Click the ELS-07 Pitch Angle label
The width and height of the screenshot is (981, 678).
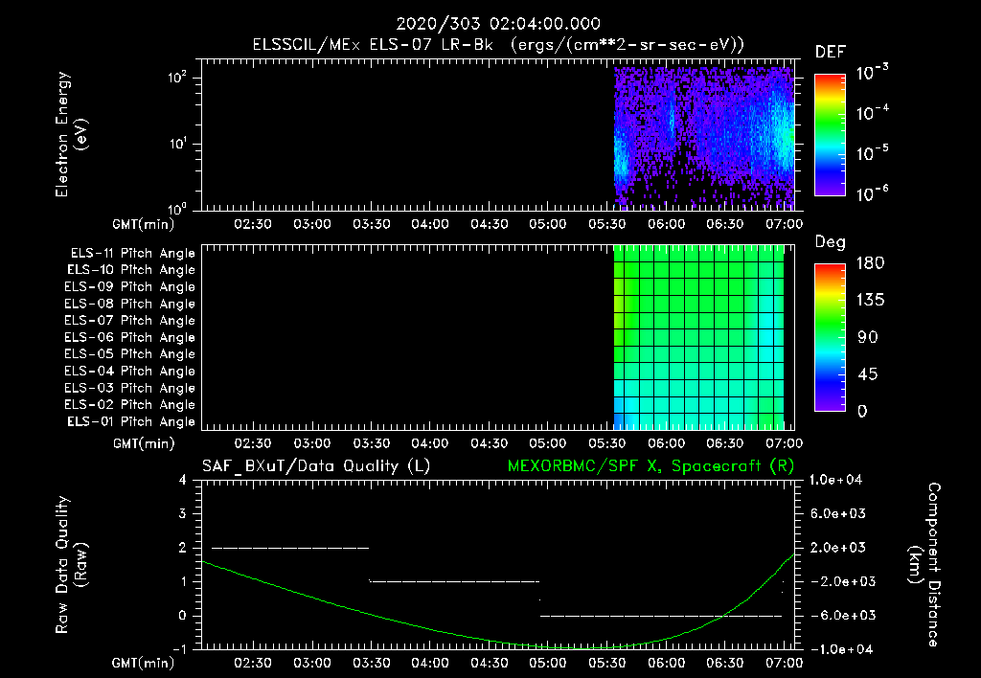pos(129,320)
